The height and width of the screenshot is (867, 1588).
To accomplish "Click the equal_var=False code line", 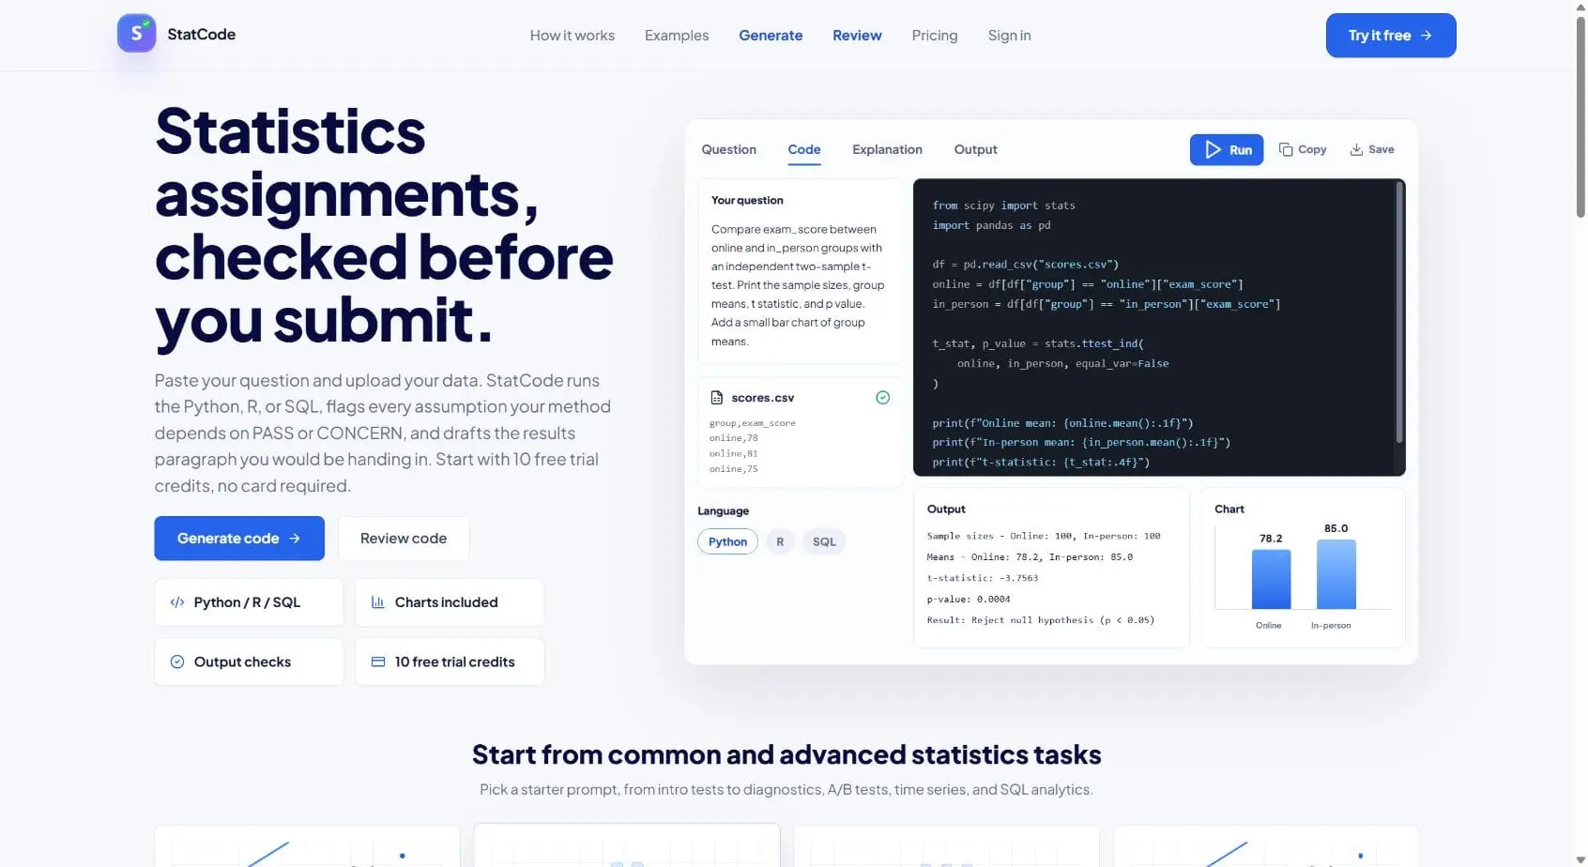I will tap(1062, 363).
